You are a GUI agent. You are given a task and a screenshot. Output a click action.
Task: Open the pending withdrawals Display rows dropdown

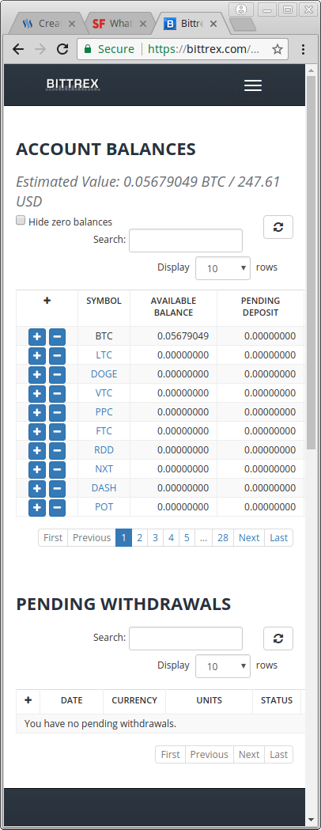click(223, 666)
